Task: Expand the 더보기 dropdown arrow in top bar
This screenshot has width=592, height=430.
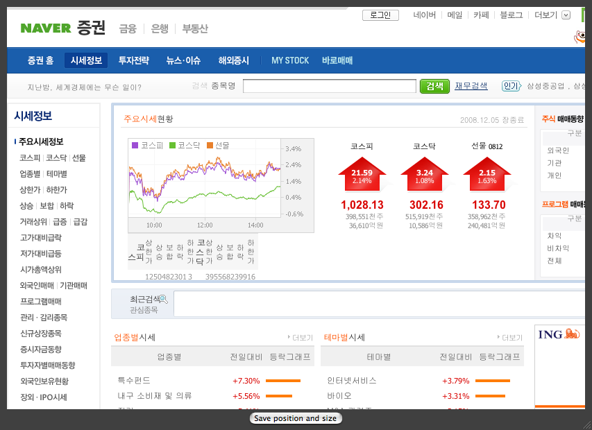Action: (566, 15)
